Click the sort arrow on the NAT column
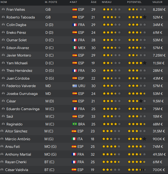 point(71,2)
